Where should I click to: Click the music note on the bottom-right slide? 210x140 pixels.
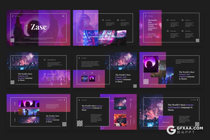click(197, 100)
